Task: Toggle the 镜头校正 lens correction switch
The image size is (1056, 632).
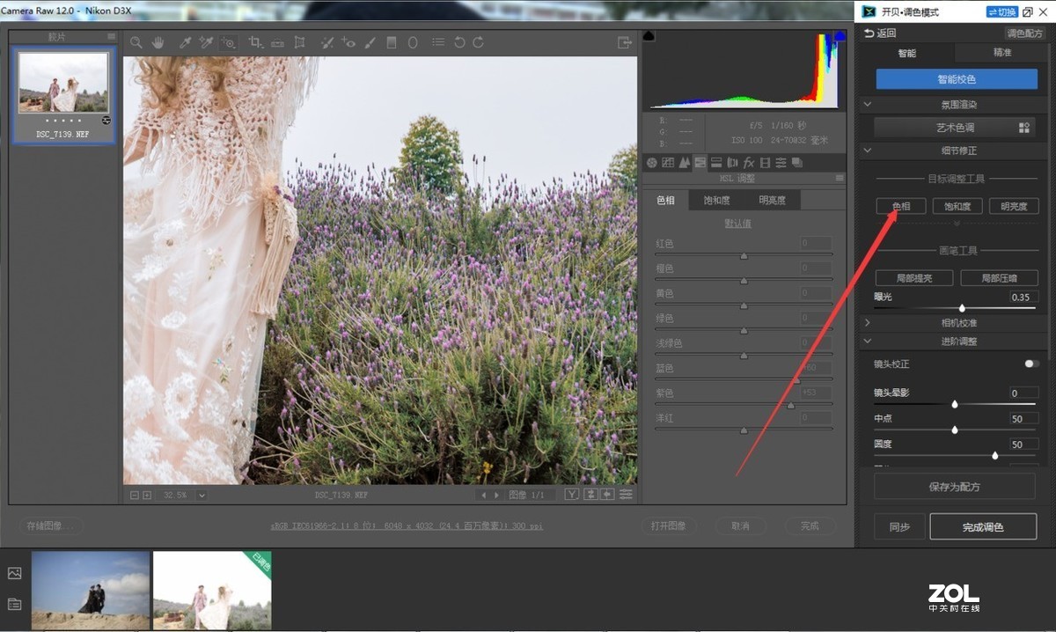Action: pos(1030,364)
